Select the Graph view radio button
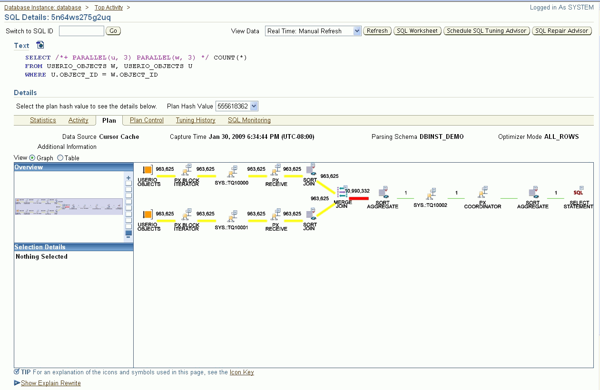Viewport: 600px width, 390px height. 32,158
